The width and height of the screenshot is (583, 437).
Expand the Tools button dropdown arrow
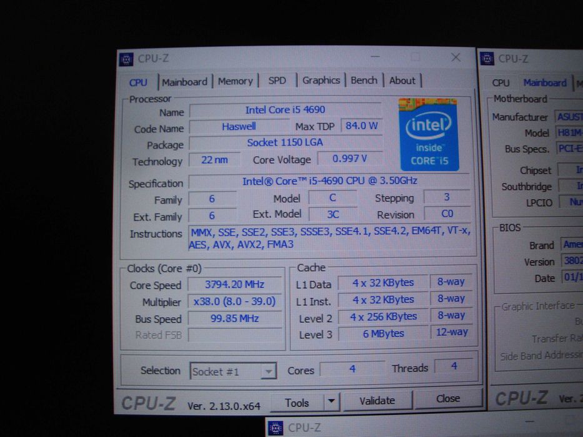[x=331, y=401]
